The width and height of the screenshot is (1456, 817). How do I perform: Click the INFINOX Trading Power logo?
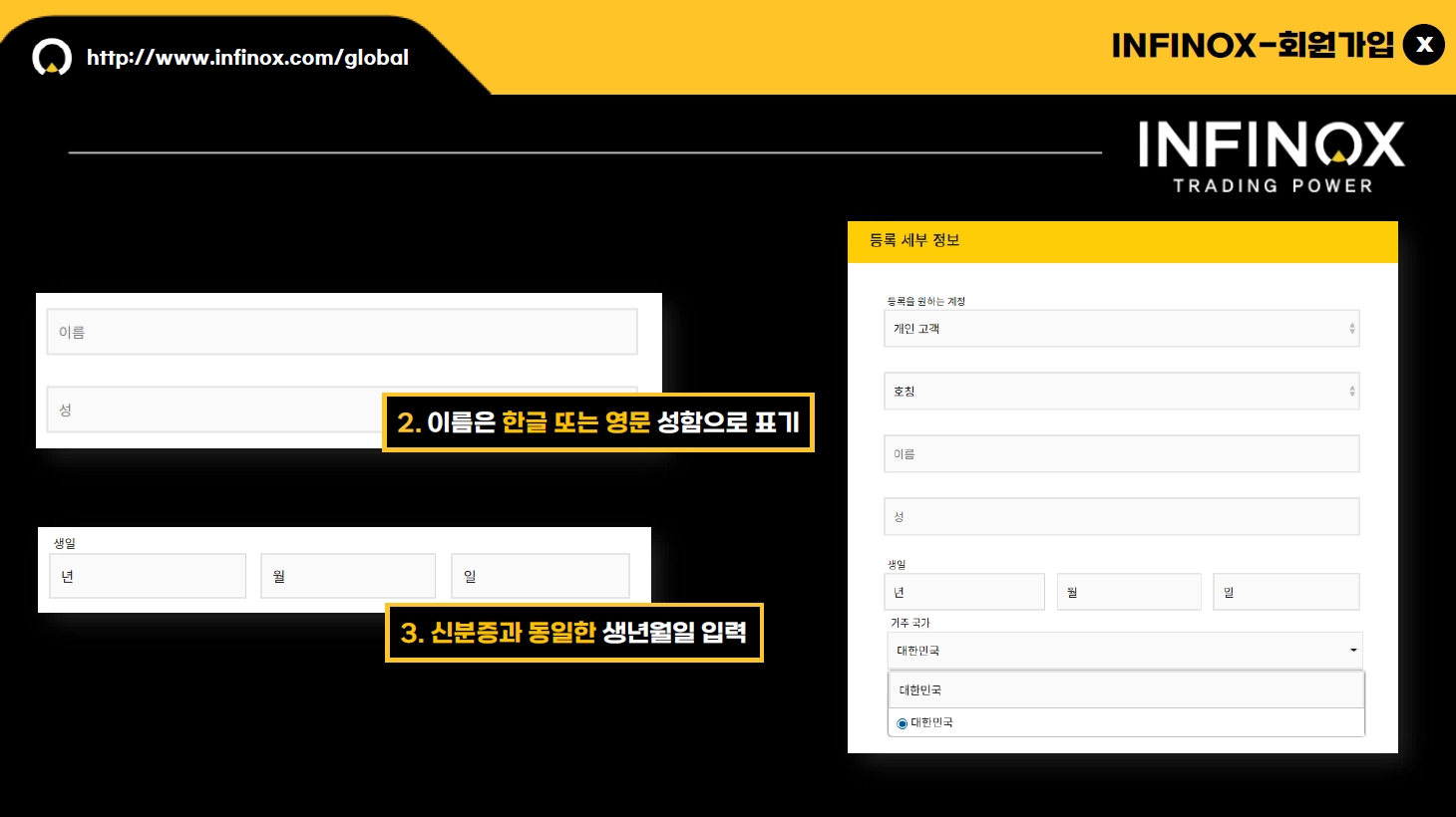click(1272, 157)
